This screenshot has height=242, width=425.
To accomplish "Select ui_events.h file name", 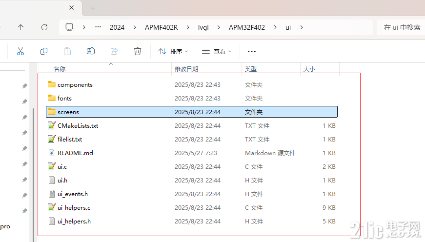I will 73,194.
